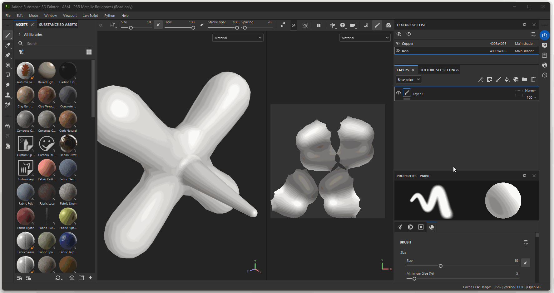Hide Layer 1 with eye icon

coord(398,93)
